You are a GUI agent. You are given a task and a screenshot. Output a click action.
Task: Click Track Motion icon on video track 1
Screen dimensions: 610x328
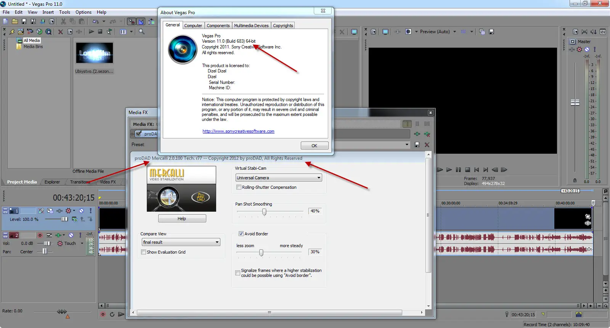[x=50, y=211]
